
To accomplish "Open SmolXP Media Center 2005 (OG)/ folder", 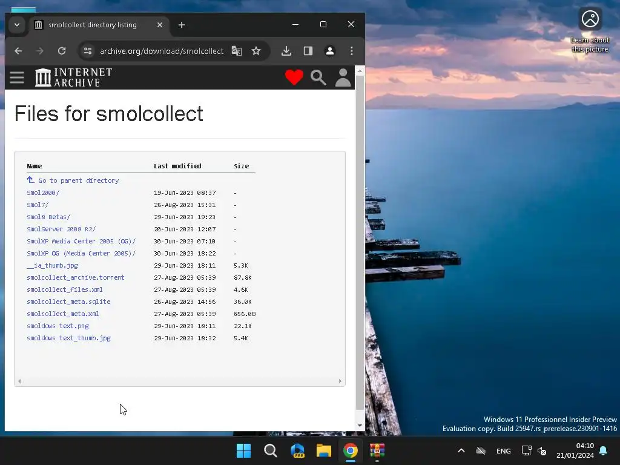I will pos(82,241).
